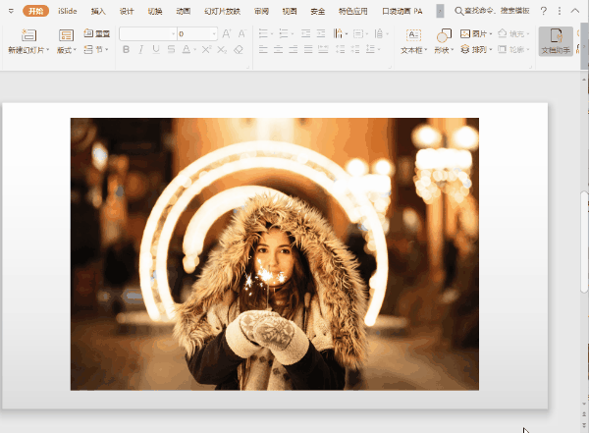Open the 开始 Home tab

point(35,11)
